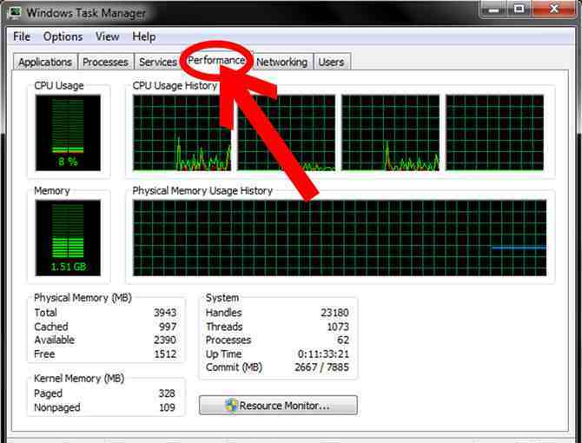Viewport: 582px width, 443px height.
Task: Click the Handles label
Action: pyautogui.click(x=223, y=313)
